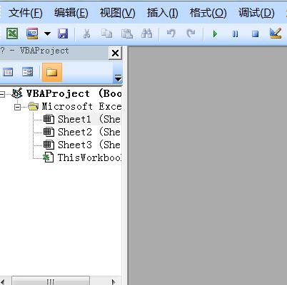
Task: Open the 视图(V) menu
Action: (x=117, y=13)
